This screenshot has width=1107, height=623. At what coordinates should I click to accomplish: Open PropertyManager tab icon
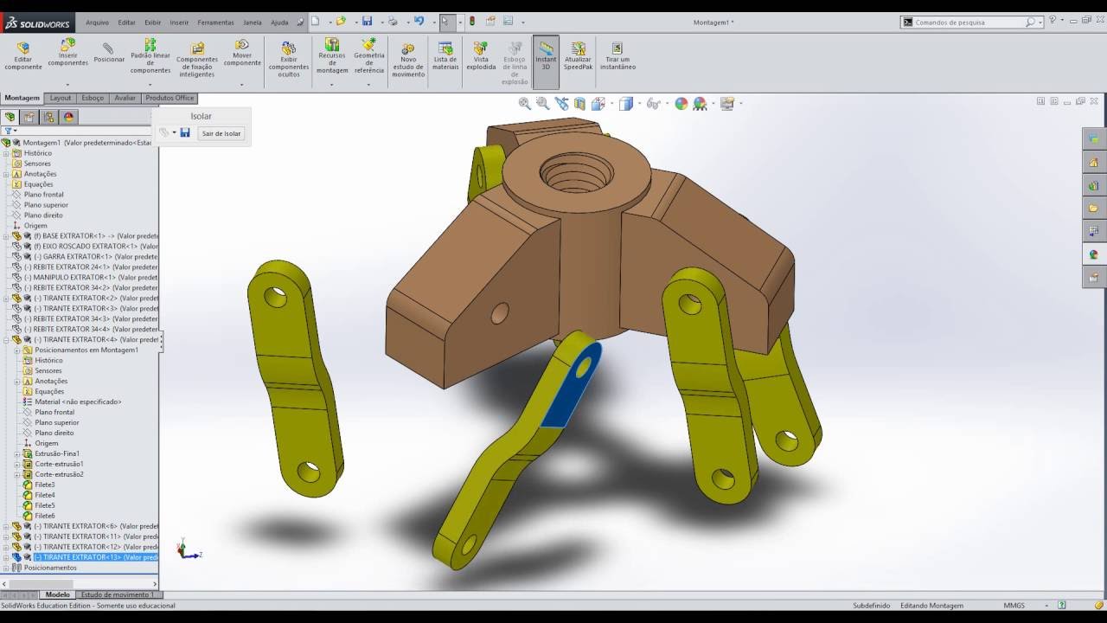pyautogui.click(x=29, y=117)
